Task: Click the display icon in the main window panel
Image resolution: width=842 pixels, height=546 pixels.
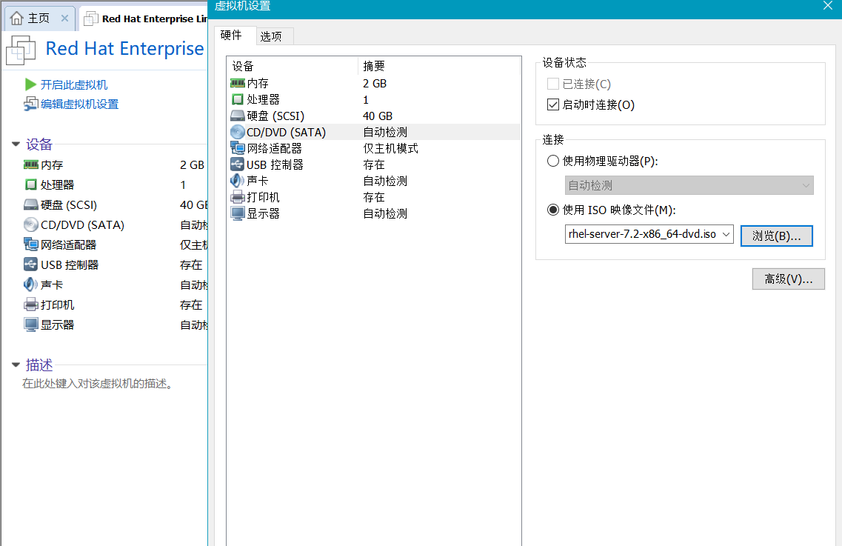Action: [x=31, y=324]
